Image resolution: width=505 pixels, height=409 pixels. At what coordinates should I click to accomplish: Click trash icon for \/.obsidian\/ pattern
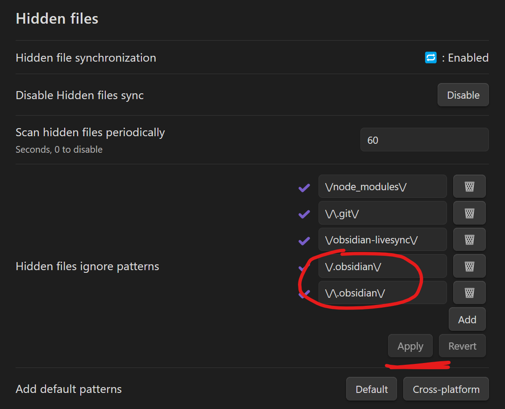point(469,267)
